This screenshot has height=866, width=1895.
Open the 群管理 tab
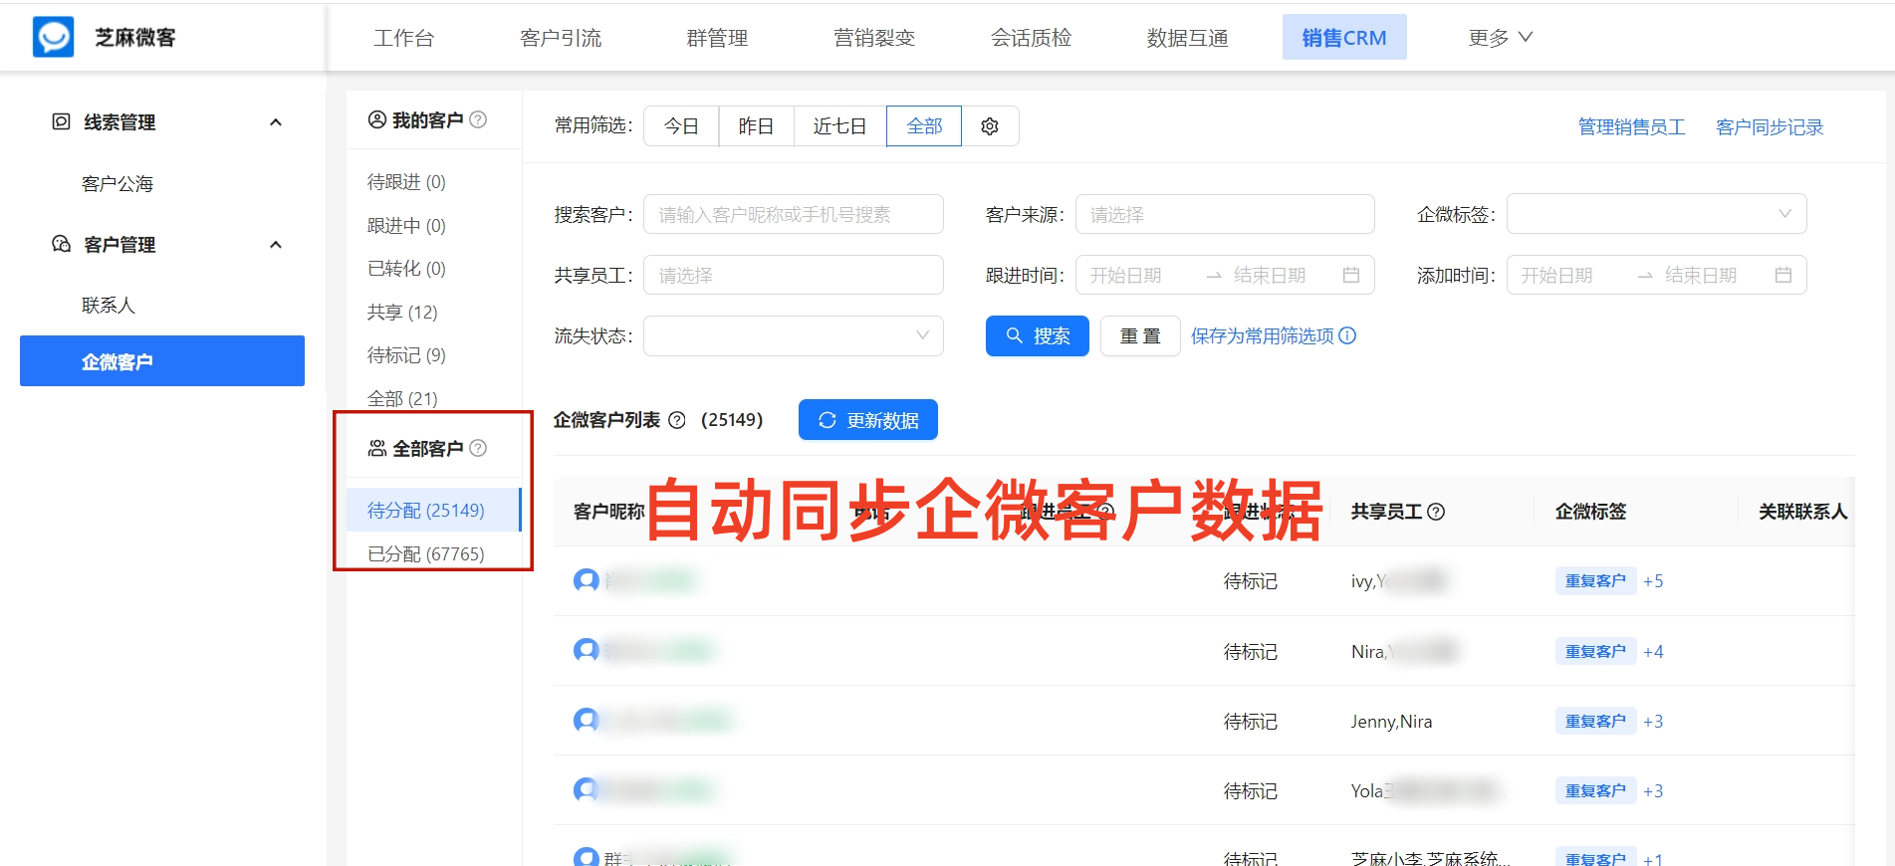[x=717, y=38]
